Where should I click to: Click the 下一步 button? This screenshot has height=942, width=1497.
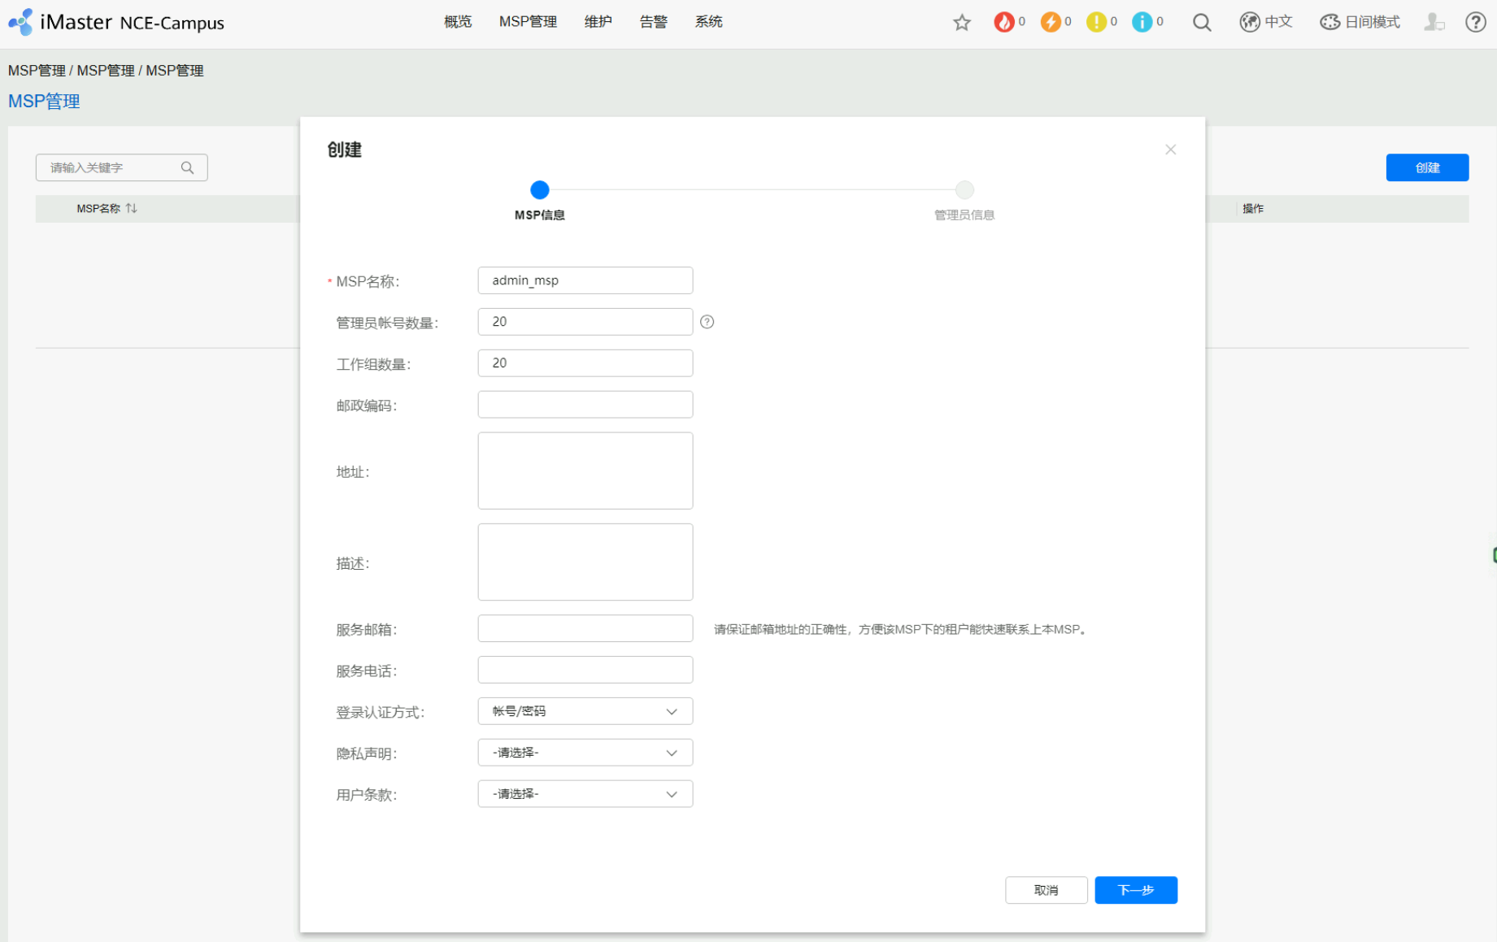coord(1135,890)
